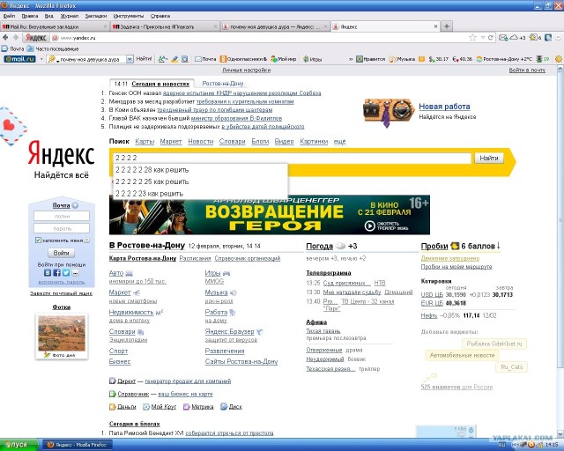The image size is (564, 451).
Task: Select the Яндекс - Mozilla Firefox taskbar item
Action: click(78, 445)
